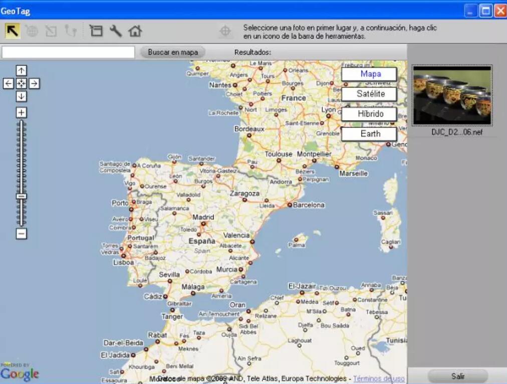Select the arrow pointer tool
Viewport: 507px width, 384px height.
coord(13,31)
